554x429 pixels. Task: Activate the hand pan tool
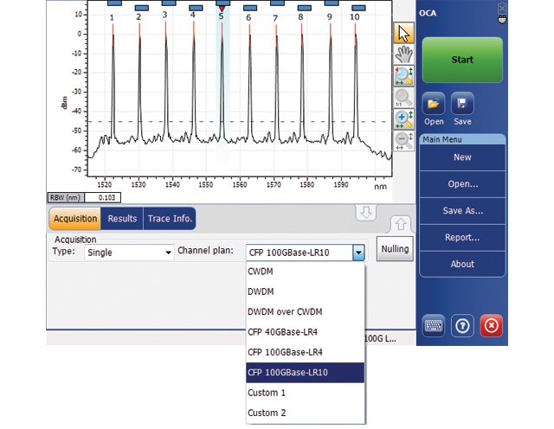click(x=403, y=54)
